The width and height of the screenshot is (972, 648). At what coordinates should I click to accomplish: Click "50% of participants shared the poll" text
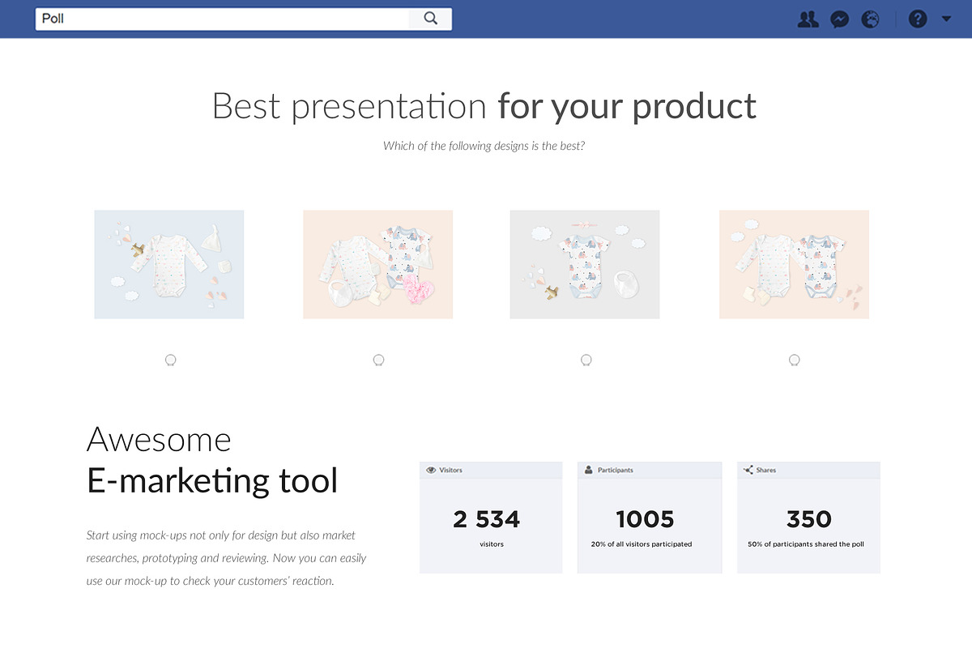tap(806, 544)
